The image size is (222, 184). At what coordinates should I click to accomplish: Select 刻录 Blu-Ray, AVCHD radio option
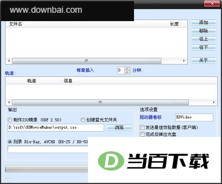(10, 142)
